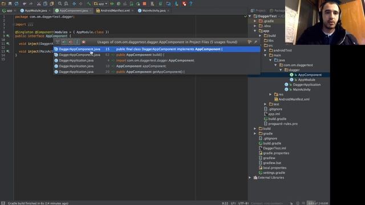
Task: Click the Open folder toolbar icon
Action: click(x=3, y=4)
